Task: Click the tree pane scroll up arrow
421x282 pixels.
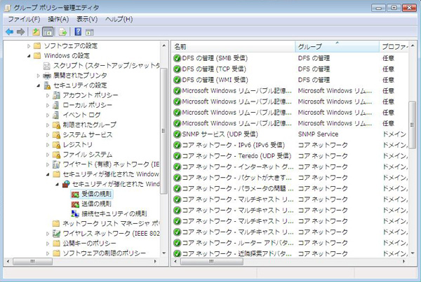Action: 163,45
